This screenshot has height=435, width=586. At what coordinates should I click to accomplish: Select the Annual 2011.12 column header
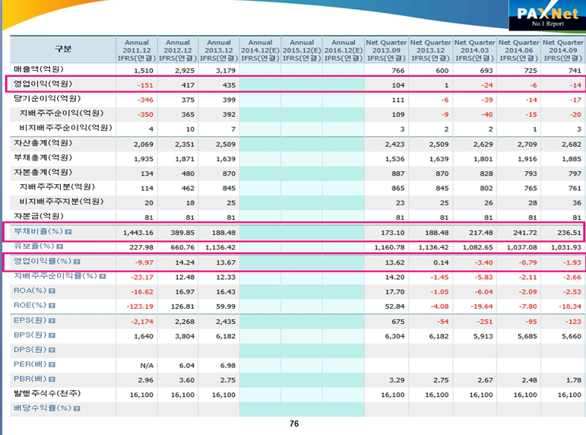(x=136, y=49)
